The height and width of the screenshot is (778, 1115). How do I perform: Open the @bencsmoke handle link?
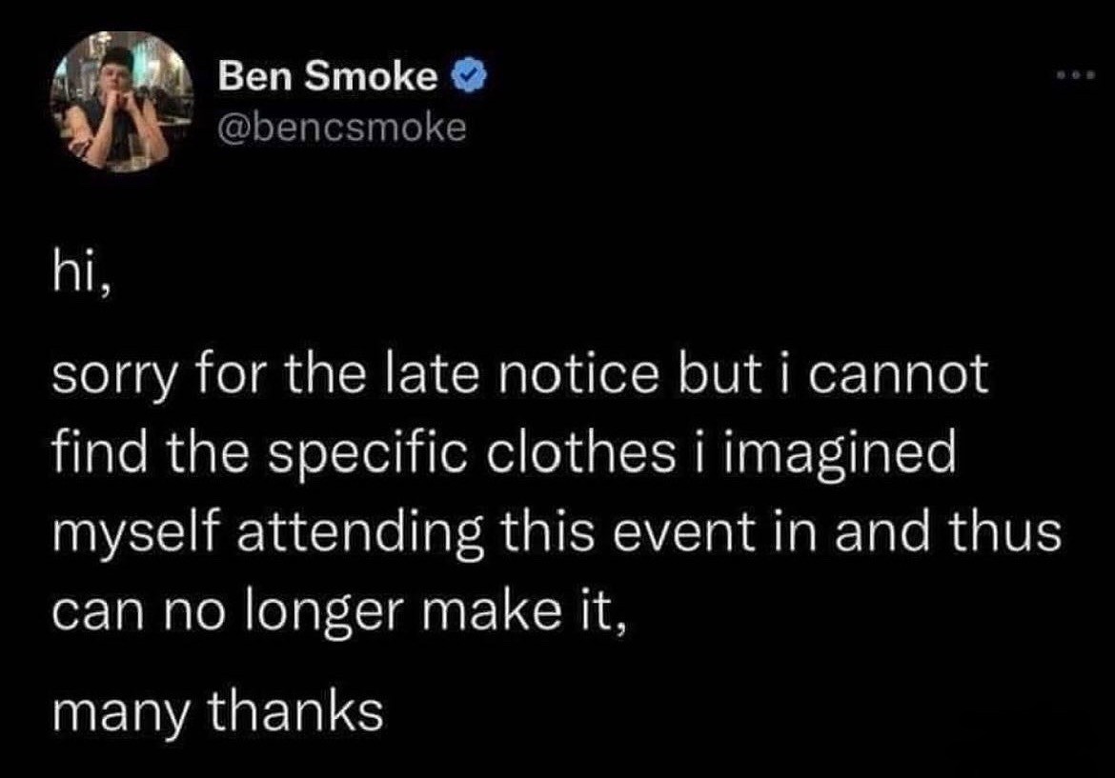pyautogui.click(x=342, y=126)
